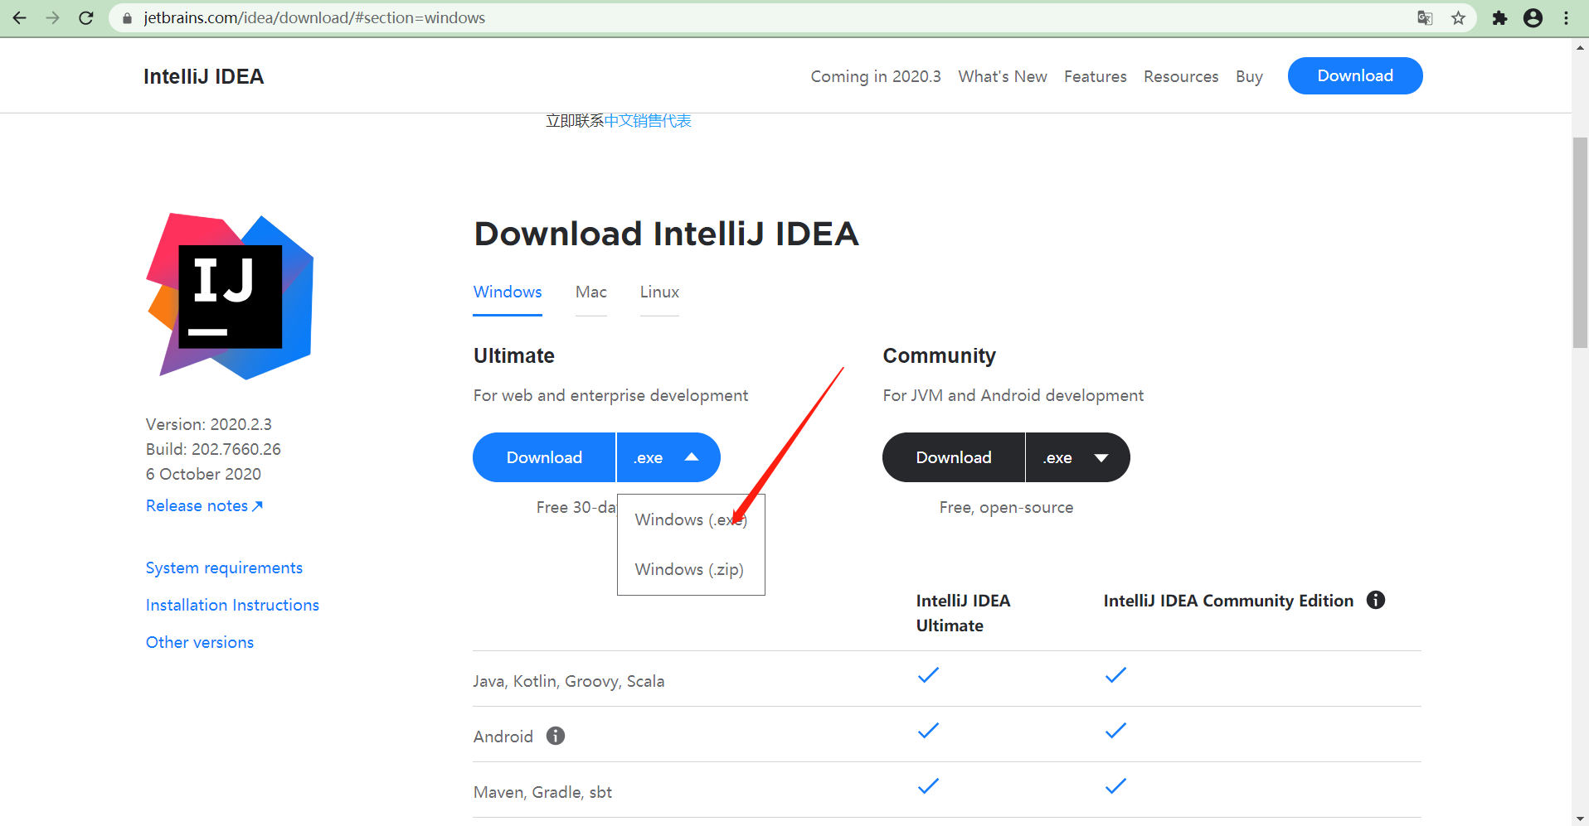1589x826 pixels.
Task: Download the Ultimate edition
Action: click(544, 457)
